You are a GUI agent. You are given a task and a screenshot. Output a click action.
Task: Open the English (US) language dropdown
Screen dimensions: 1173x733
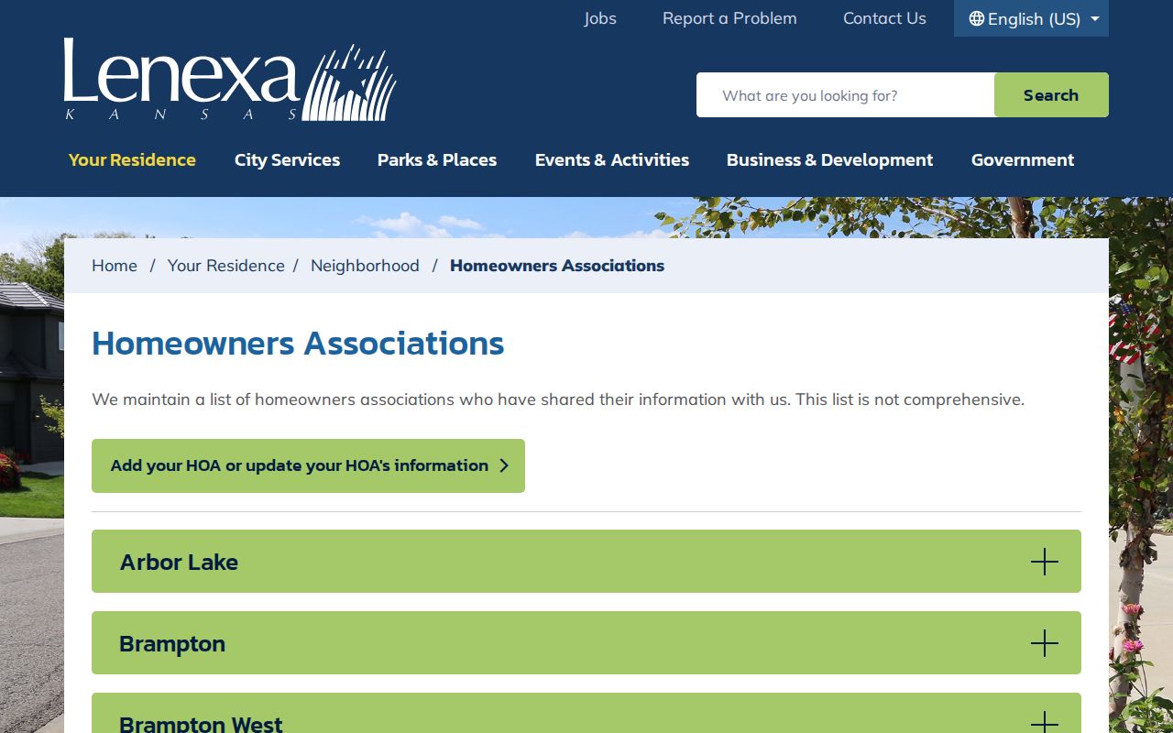pyautogui.click(x=1031, y=18)
